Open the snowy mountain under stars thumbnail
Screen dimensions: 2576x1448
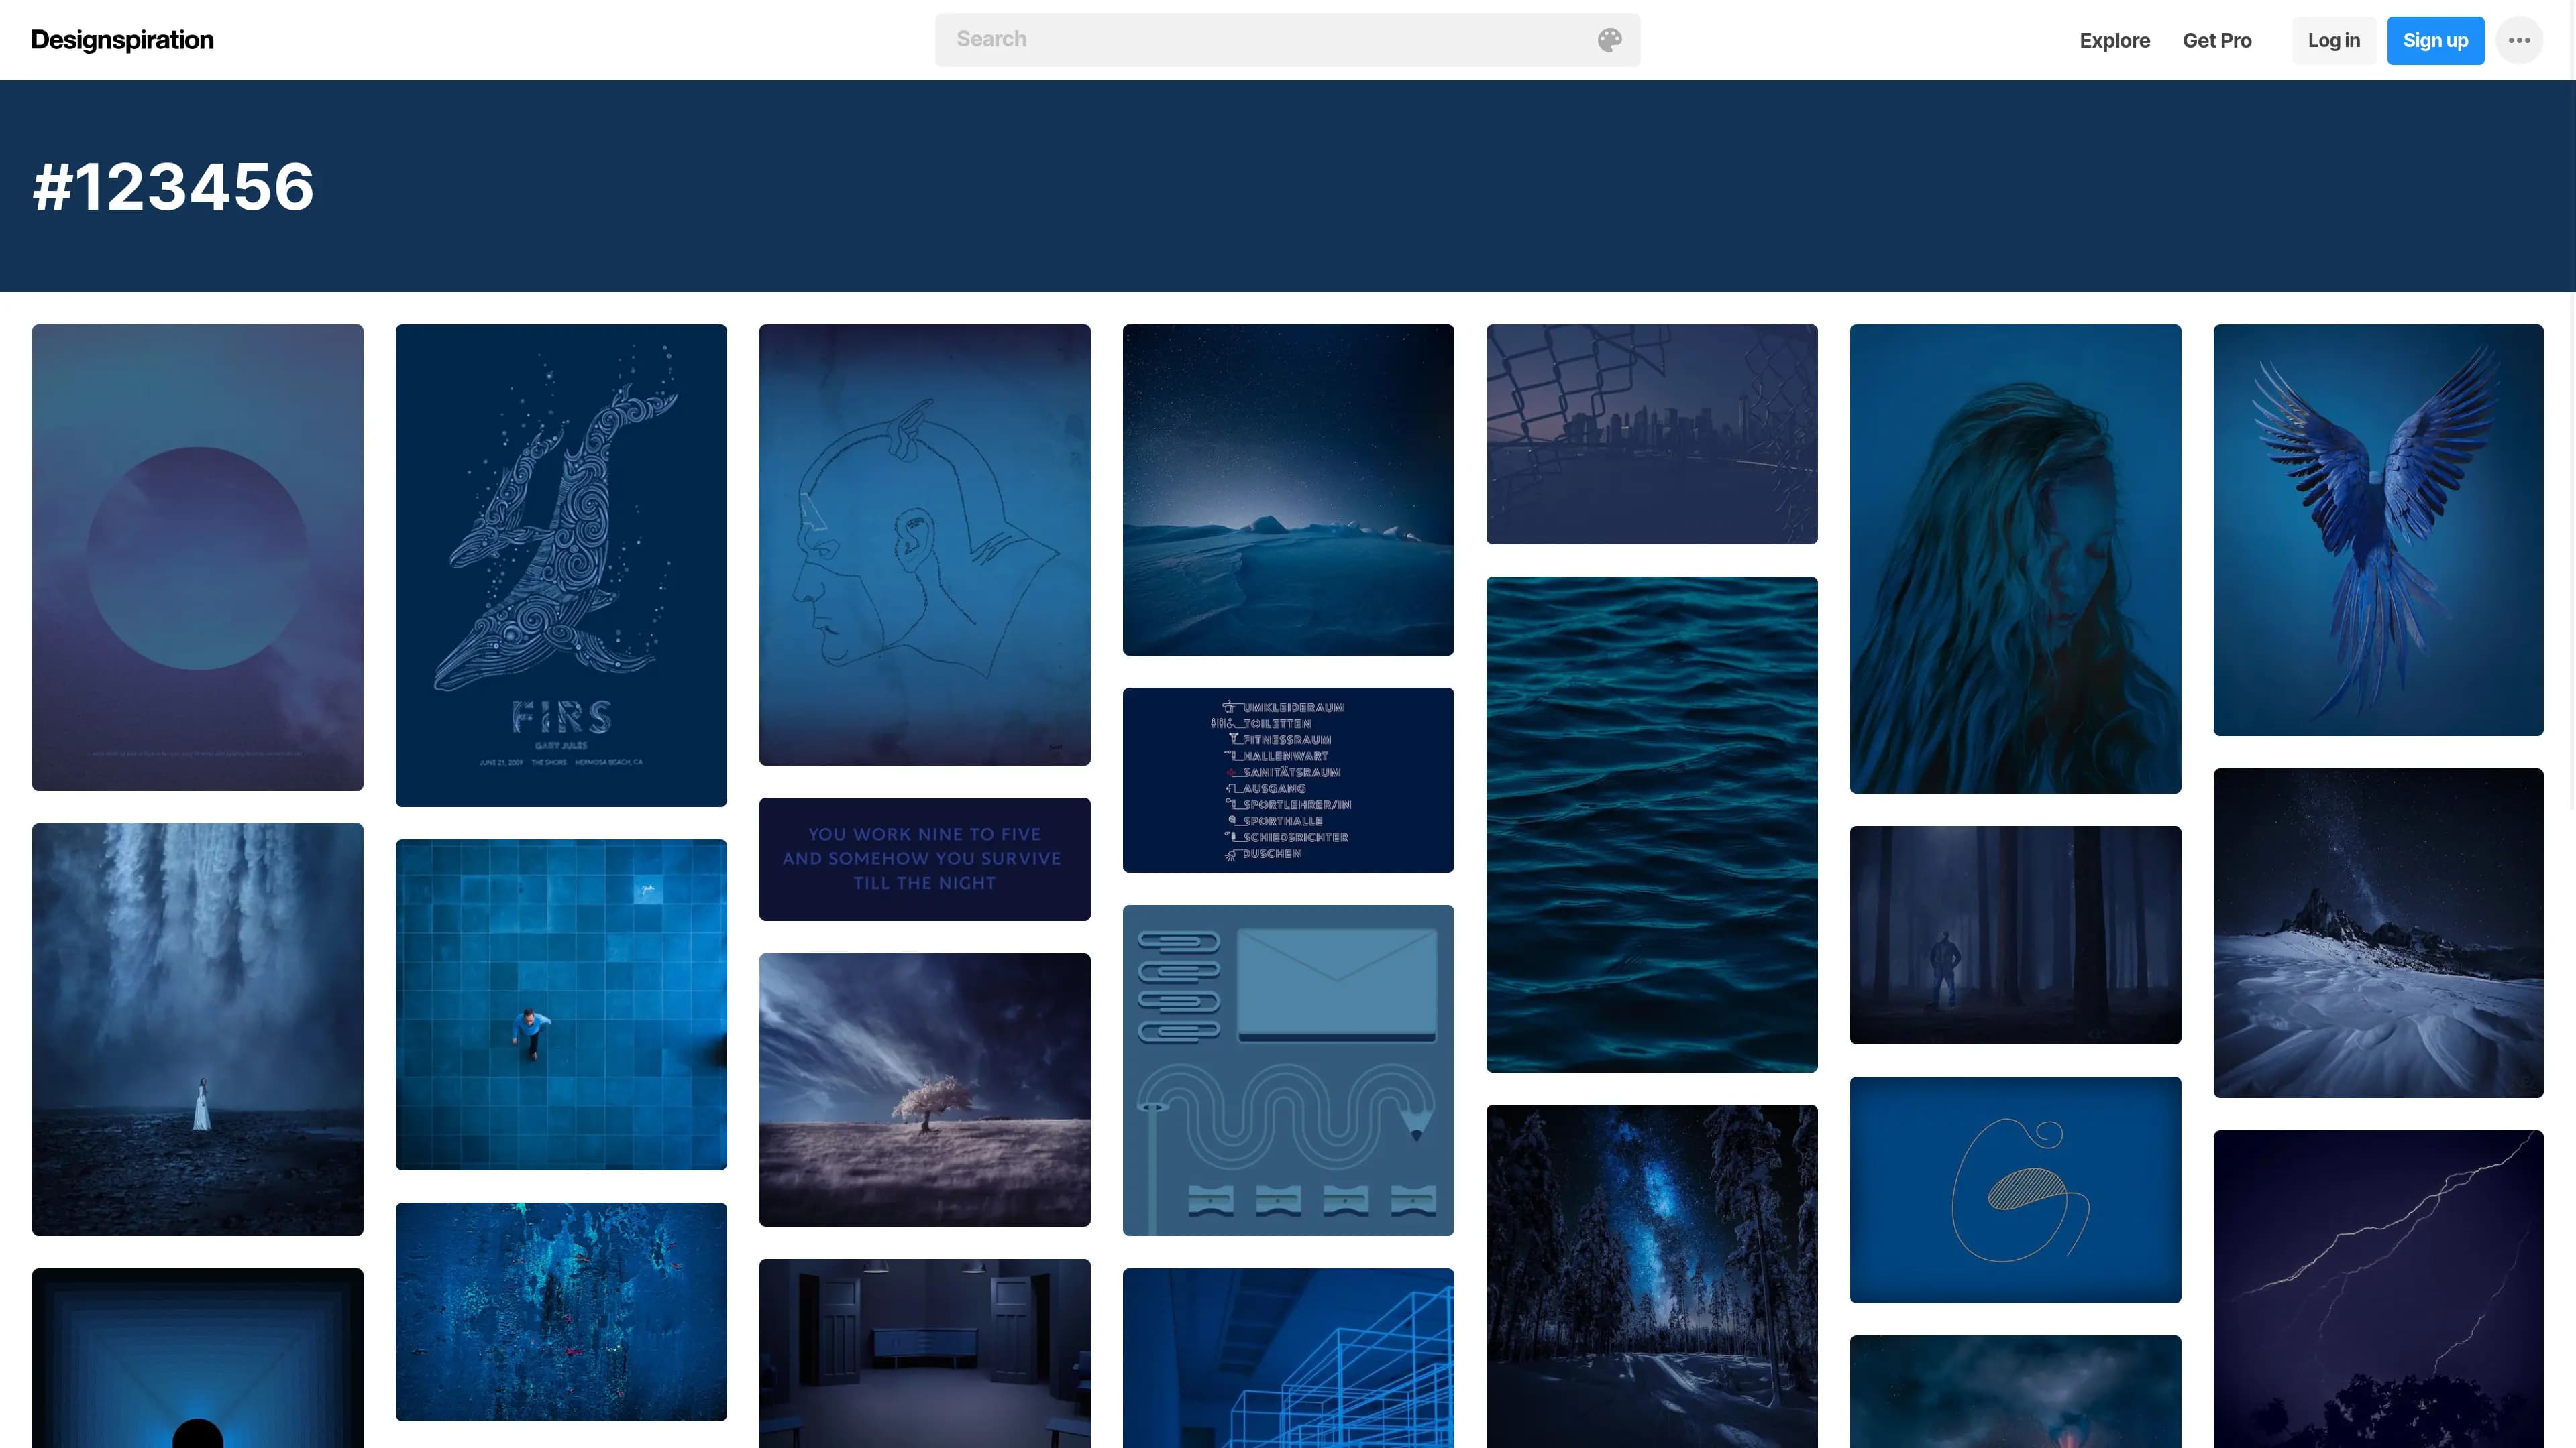click(x=2378, y=932)
